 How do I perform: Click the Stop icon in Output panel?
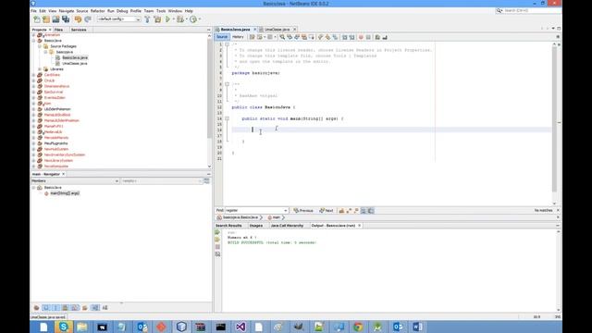click(217, 247)
